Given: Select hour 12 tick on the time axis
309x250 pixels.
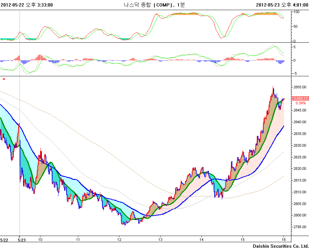Looking at the screenshot, I should click(x=119, y=240).
